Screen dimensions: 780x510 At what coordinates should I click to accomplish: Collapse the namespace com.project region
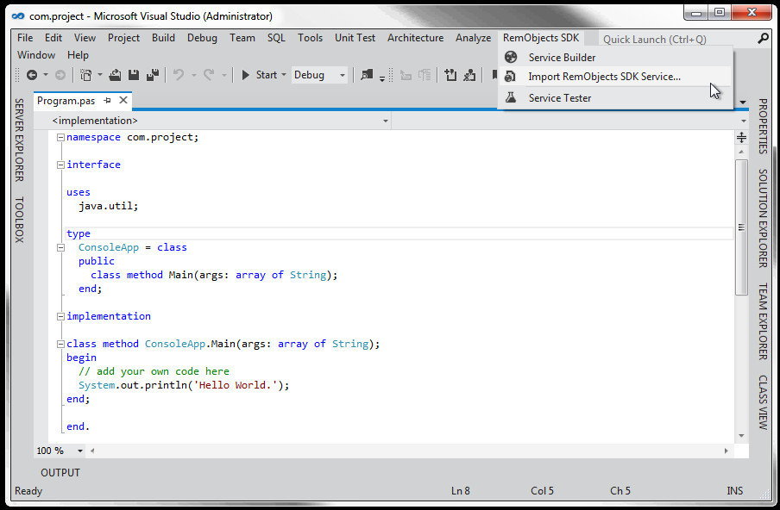tap(60, 137)
